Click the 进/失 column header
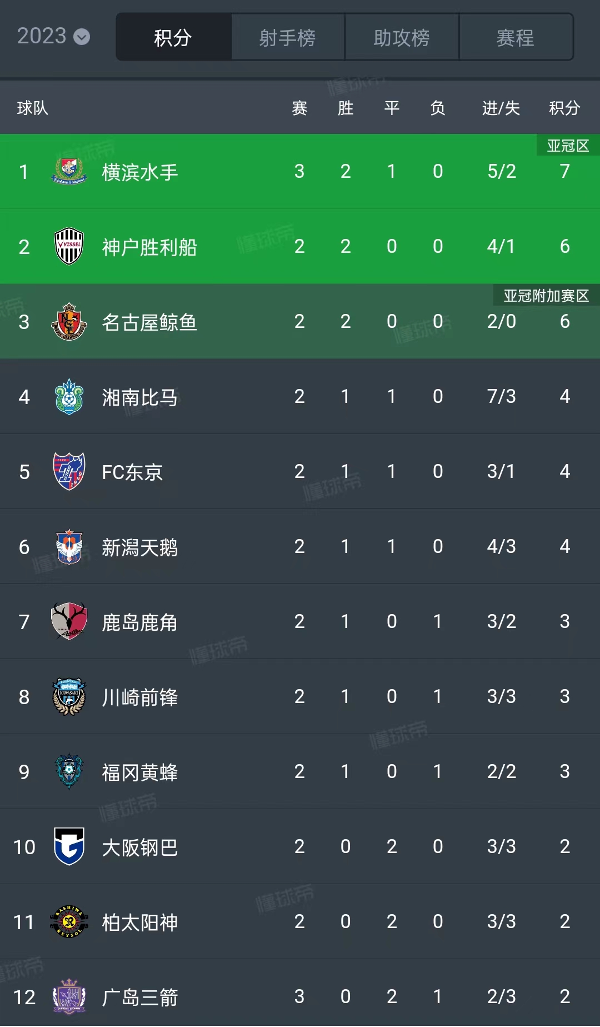 tap(501, 108)
